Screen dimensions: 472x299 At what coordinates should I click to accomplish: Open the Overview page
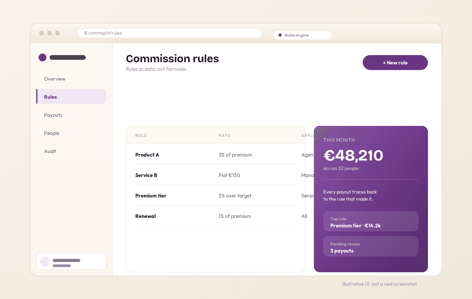click(55, 79)
